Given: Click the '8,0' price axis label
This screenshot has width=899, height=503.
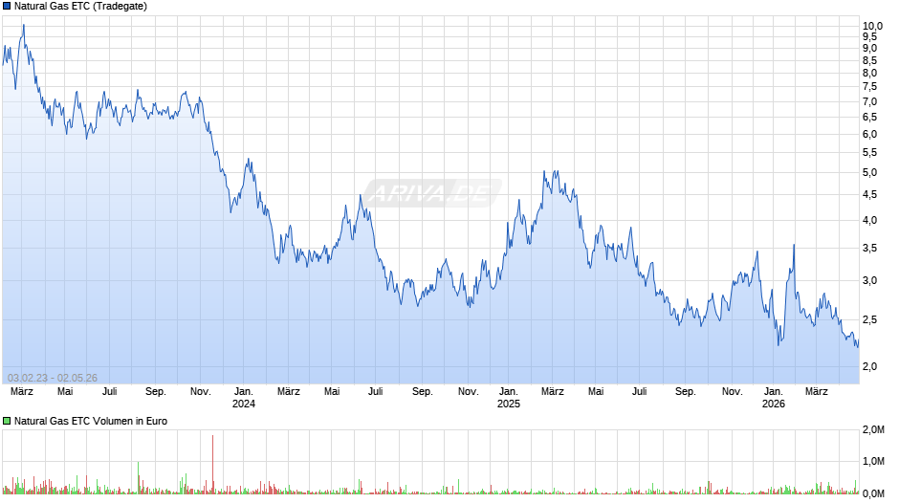Looking at the screenshot, I should [x=869, y=73].
